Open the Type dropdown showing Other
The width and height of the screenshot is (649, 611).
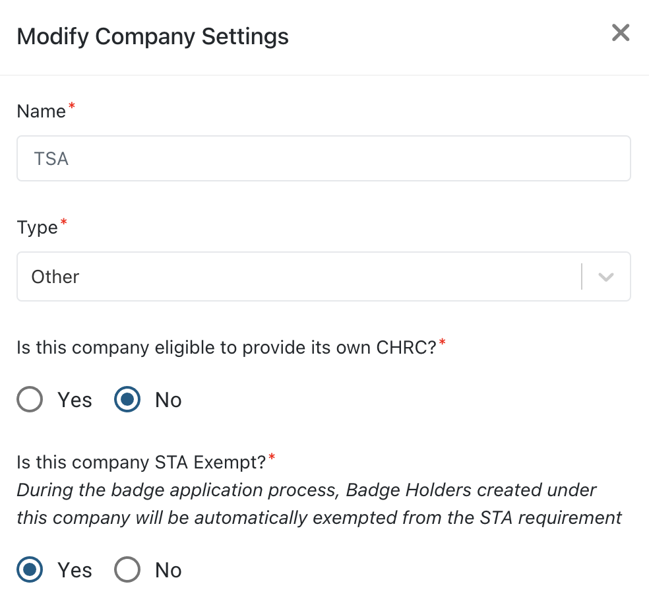[324, 276]
